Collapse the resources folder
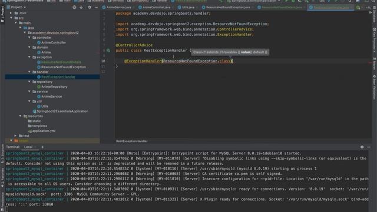Viewport: 377px width, 212px height. (x=21, y=116)
